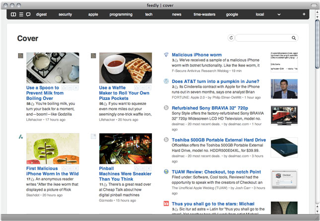Image resolution: width=320 pixels, height=221 pixels.
Task: Dismiss the Waffle Maker Pizza Pockets article
Action: coord(149,88)
